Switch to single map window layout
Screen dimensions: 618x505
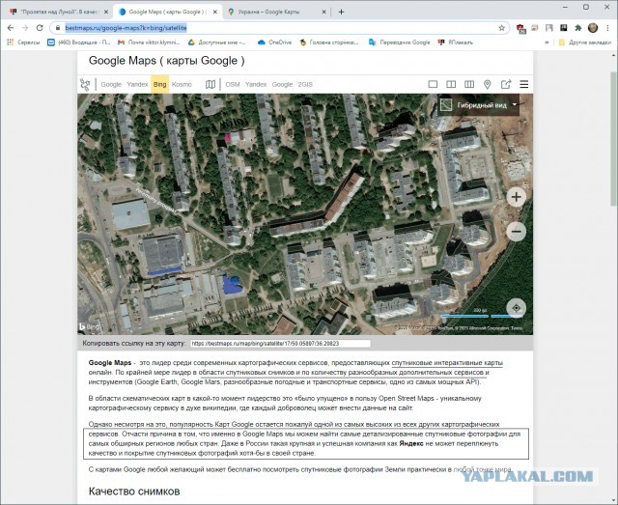(433, 84)
